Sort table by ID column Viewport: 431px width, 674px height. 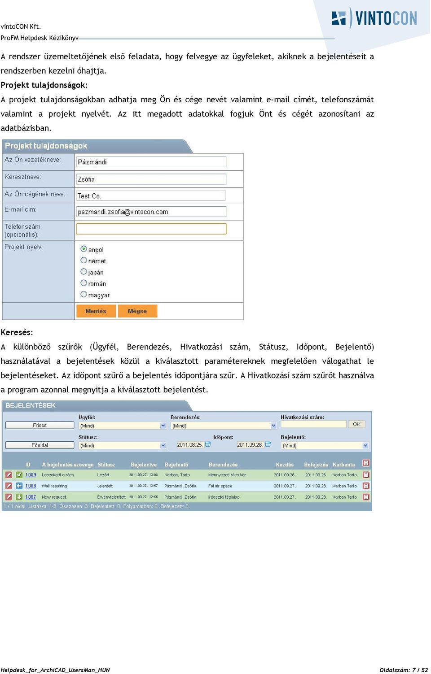pos(28,465)
